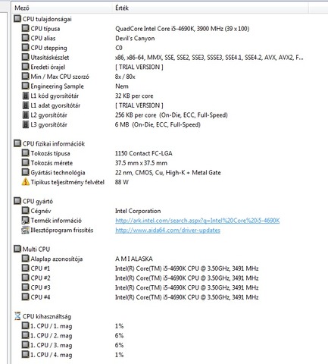The height and width of the screenshot is (364, 328).
Task: Click the L1 adat gyorsítótár chip icon
Action: (25, 105)
